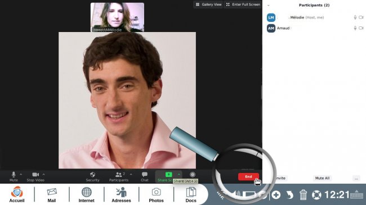Toggle Mélodie's microphone icon in the participants list
The height and width of the screenshot is (205, 366).
(355, 17)
